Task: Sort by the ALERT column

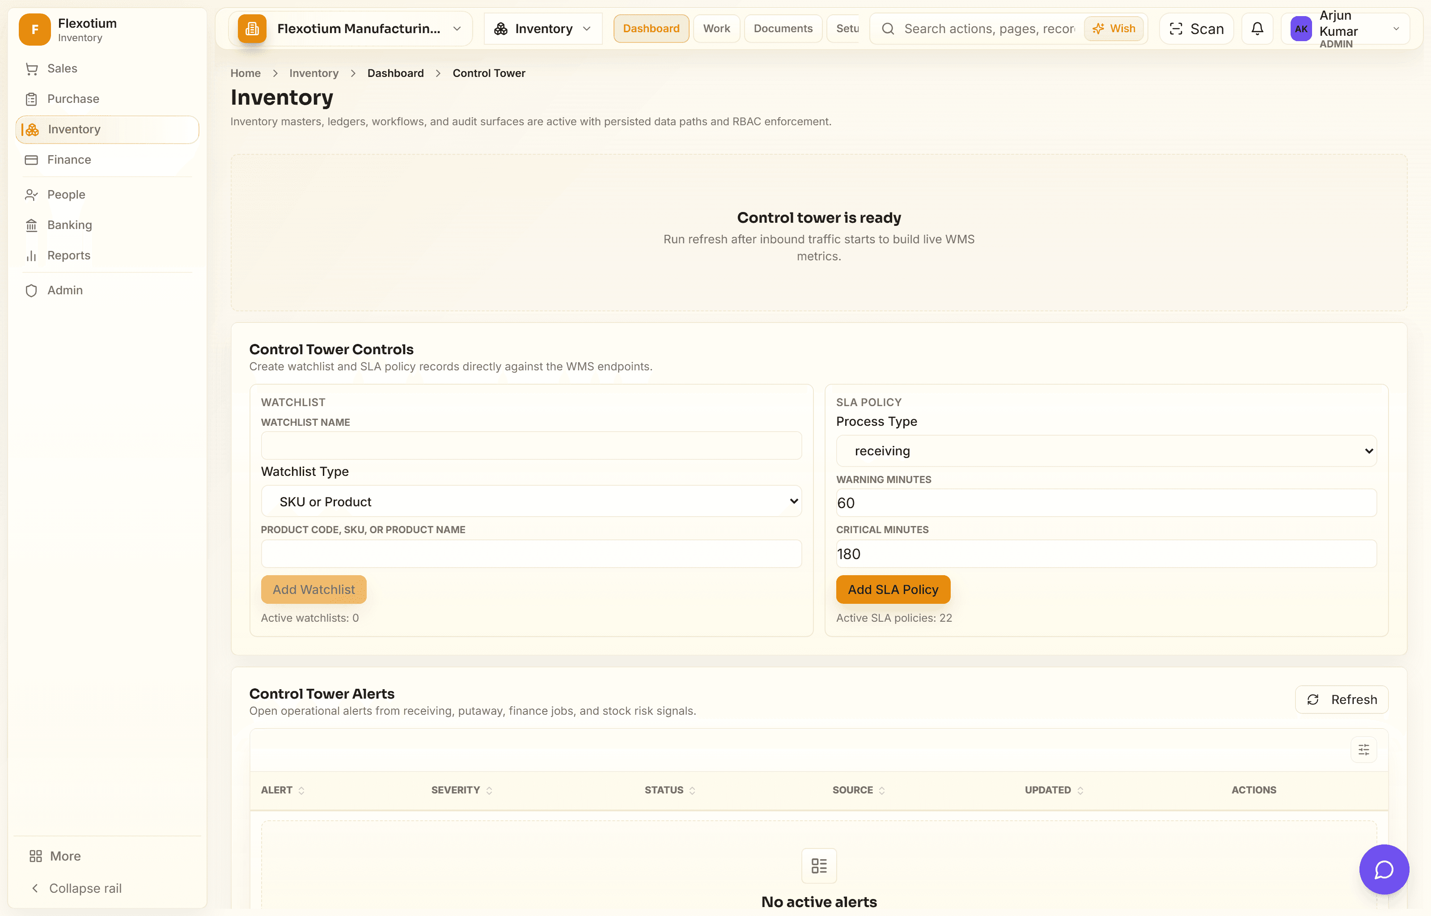Action: [283, 790]
